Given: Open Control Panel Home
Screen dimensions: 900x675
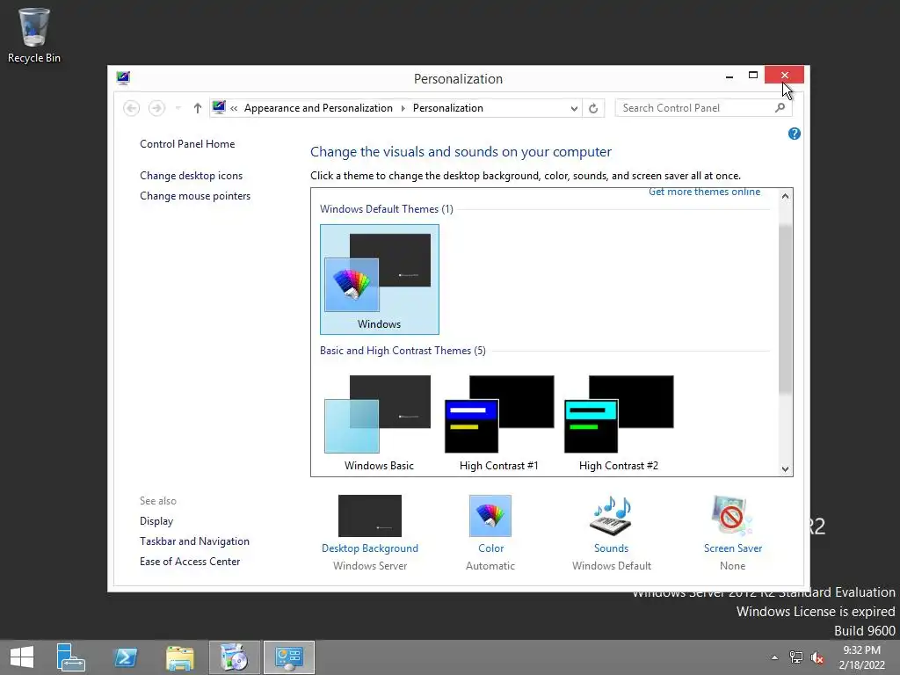Looking at the screenshot, I should click(x=187, y=144).
